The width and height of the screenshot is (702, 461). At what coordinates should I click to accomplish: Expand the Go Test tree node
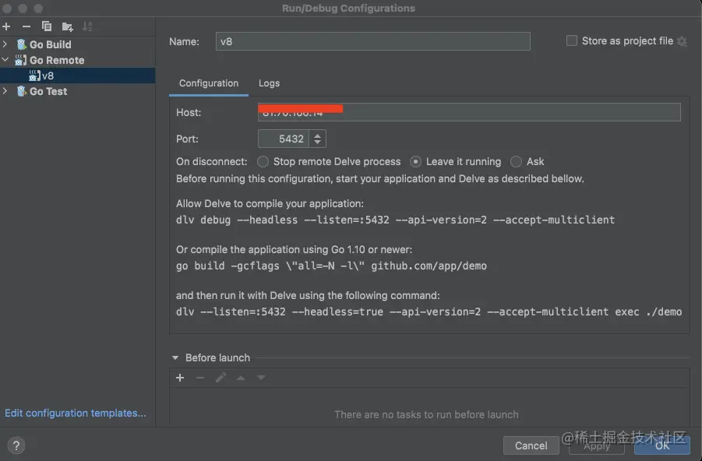[5, 91]
